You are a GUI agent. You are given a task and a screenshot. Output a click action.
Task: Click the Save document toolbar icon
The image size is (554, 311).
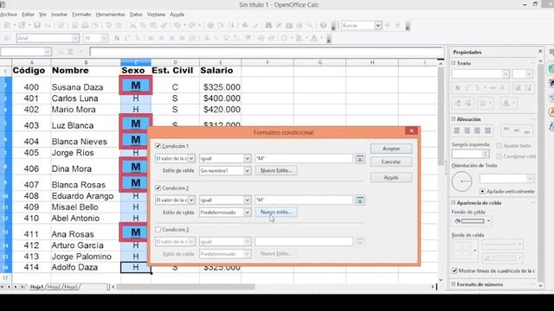tap(36, 25)
